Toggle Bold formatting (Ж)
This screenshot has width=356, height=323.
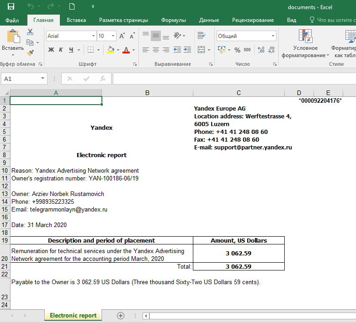click(x=51, y=50)
